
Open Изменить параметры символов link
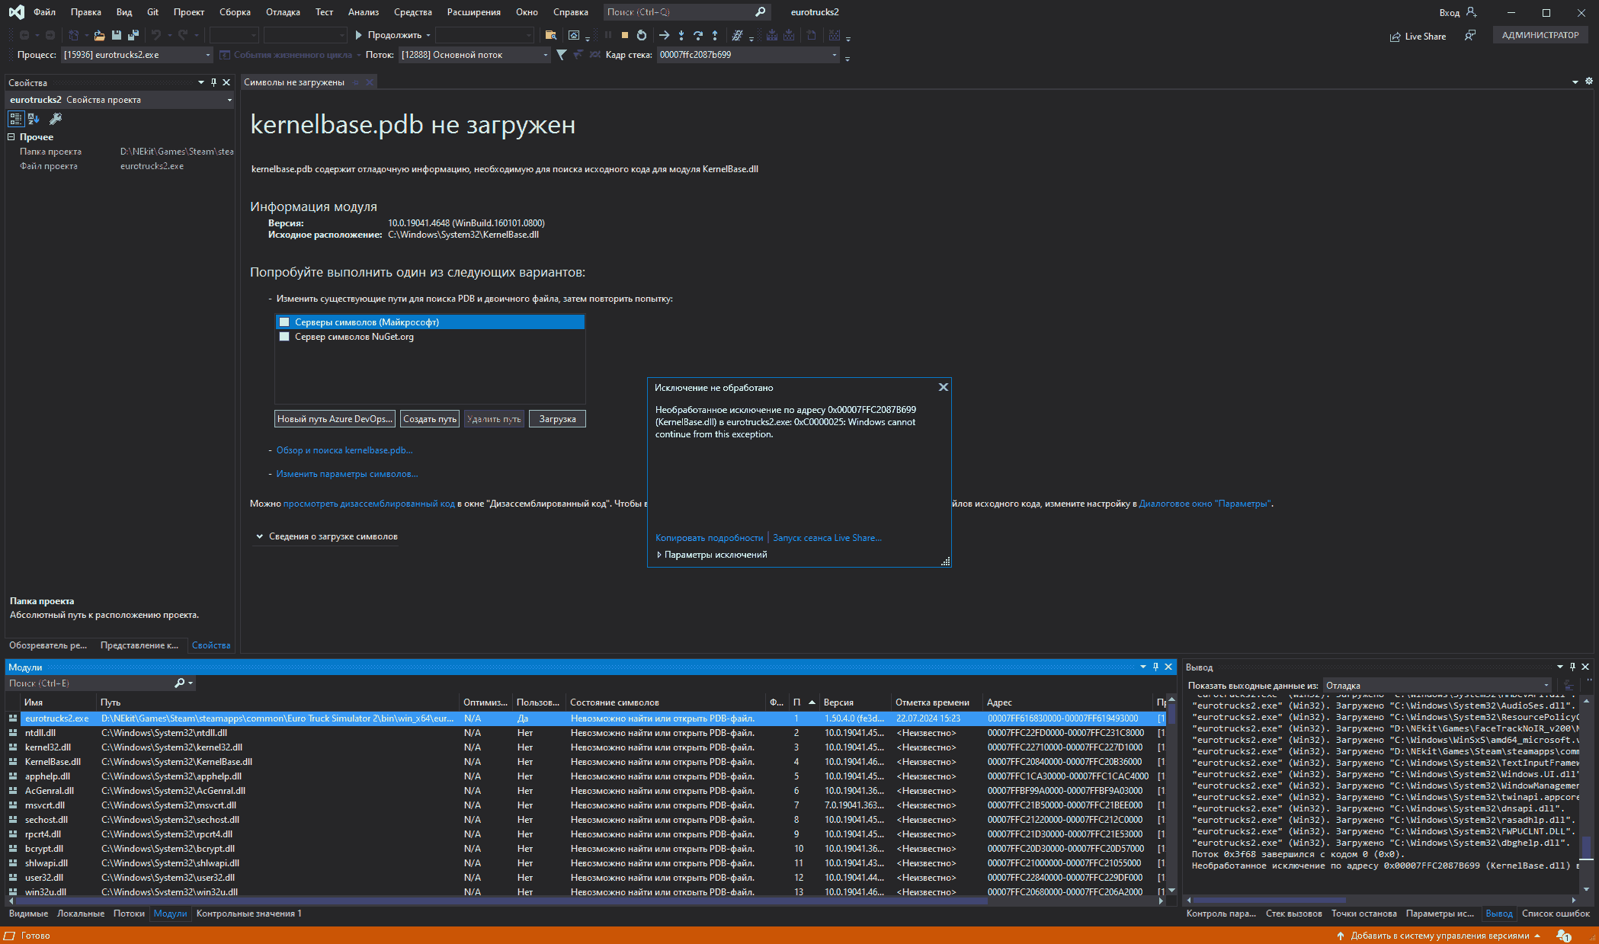[347, 474]
